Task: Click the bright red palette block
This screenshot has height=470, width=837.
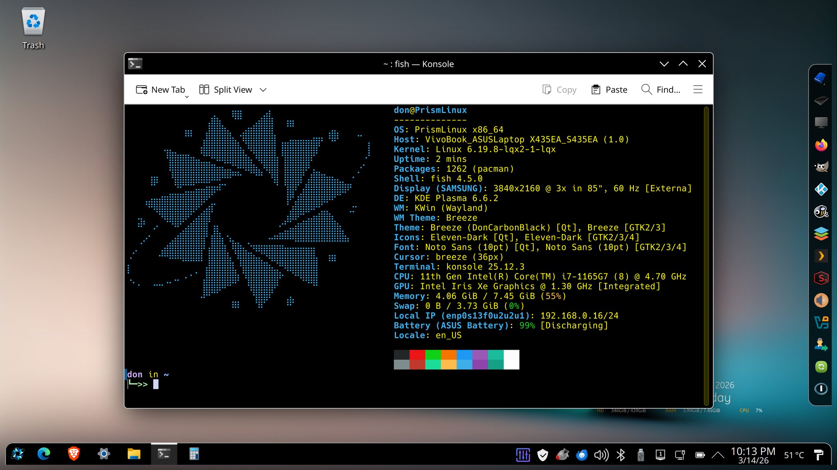Action: [417, 355]
